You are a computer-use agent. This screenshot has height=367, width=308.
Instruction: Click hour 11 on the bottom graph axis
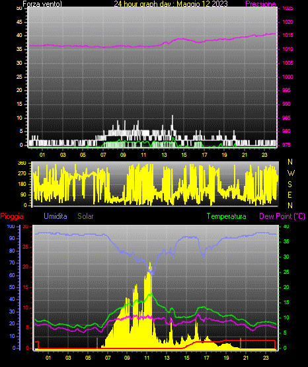click(x=147, y=358)
